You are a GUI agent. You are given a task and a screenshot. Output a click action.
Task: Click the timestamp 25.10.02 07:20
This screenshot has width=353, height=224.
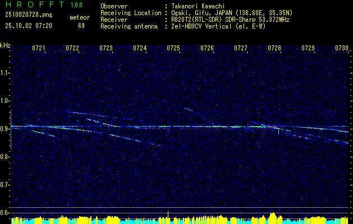(x=29, y=26)
